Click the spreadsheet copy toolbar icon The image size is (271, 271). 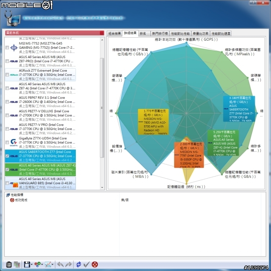coord(17,264)
